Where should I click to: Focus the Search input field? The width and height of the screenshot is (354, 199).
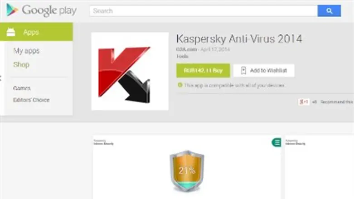pyautogui.click(x=204, y=10)
